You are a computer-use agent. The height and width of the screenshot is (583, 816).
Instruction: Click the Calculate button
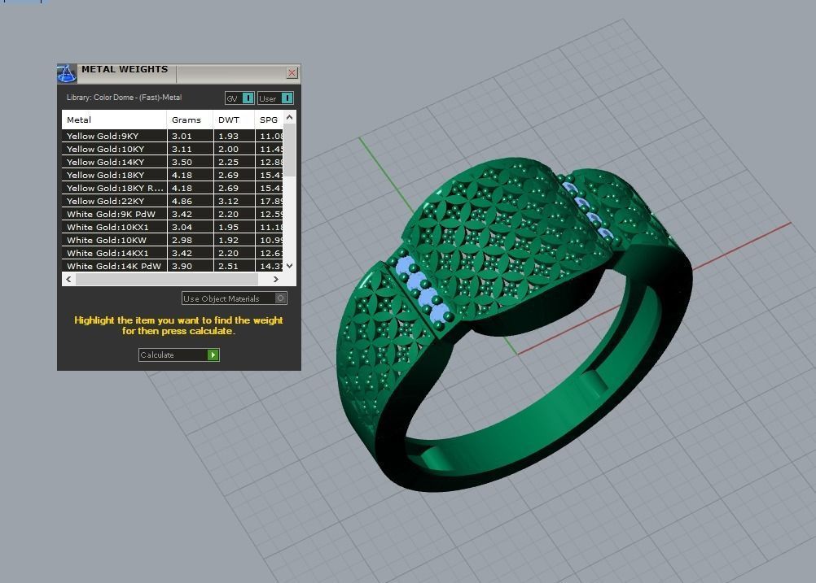click(x=179, y=355)
